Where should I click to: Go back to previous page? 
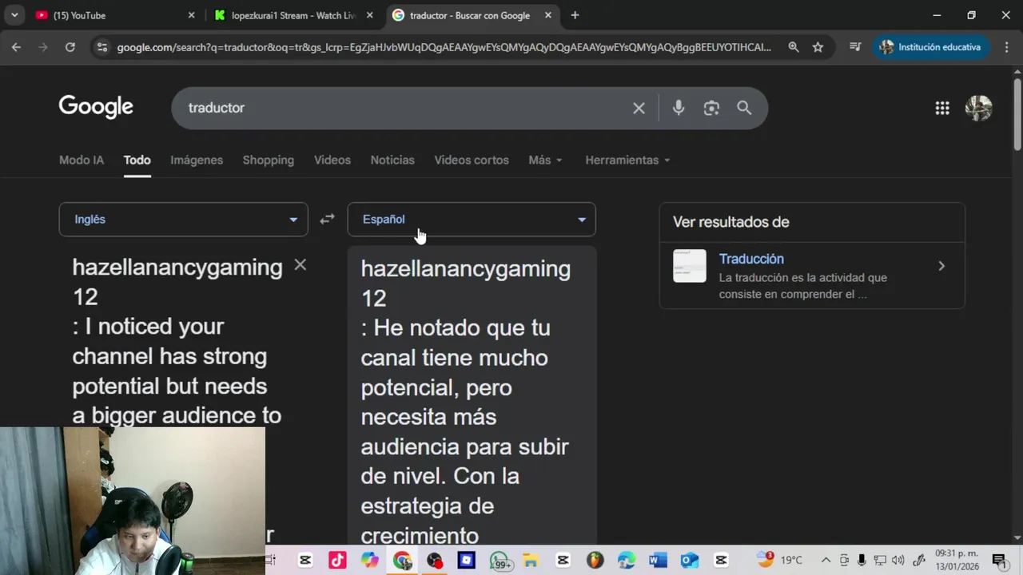pyautogui.click(x=16, y=47)
